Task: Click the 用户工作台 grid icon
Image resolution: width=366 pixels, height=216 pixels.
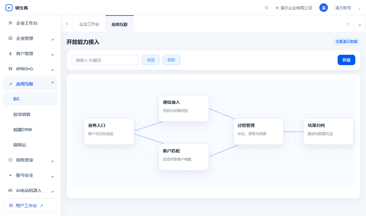Action: (x=11, y=206)
